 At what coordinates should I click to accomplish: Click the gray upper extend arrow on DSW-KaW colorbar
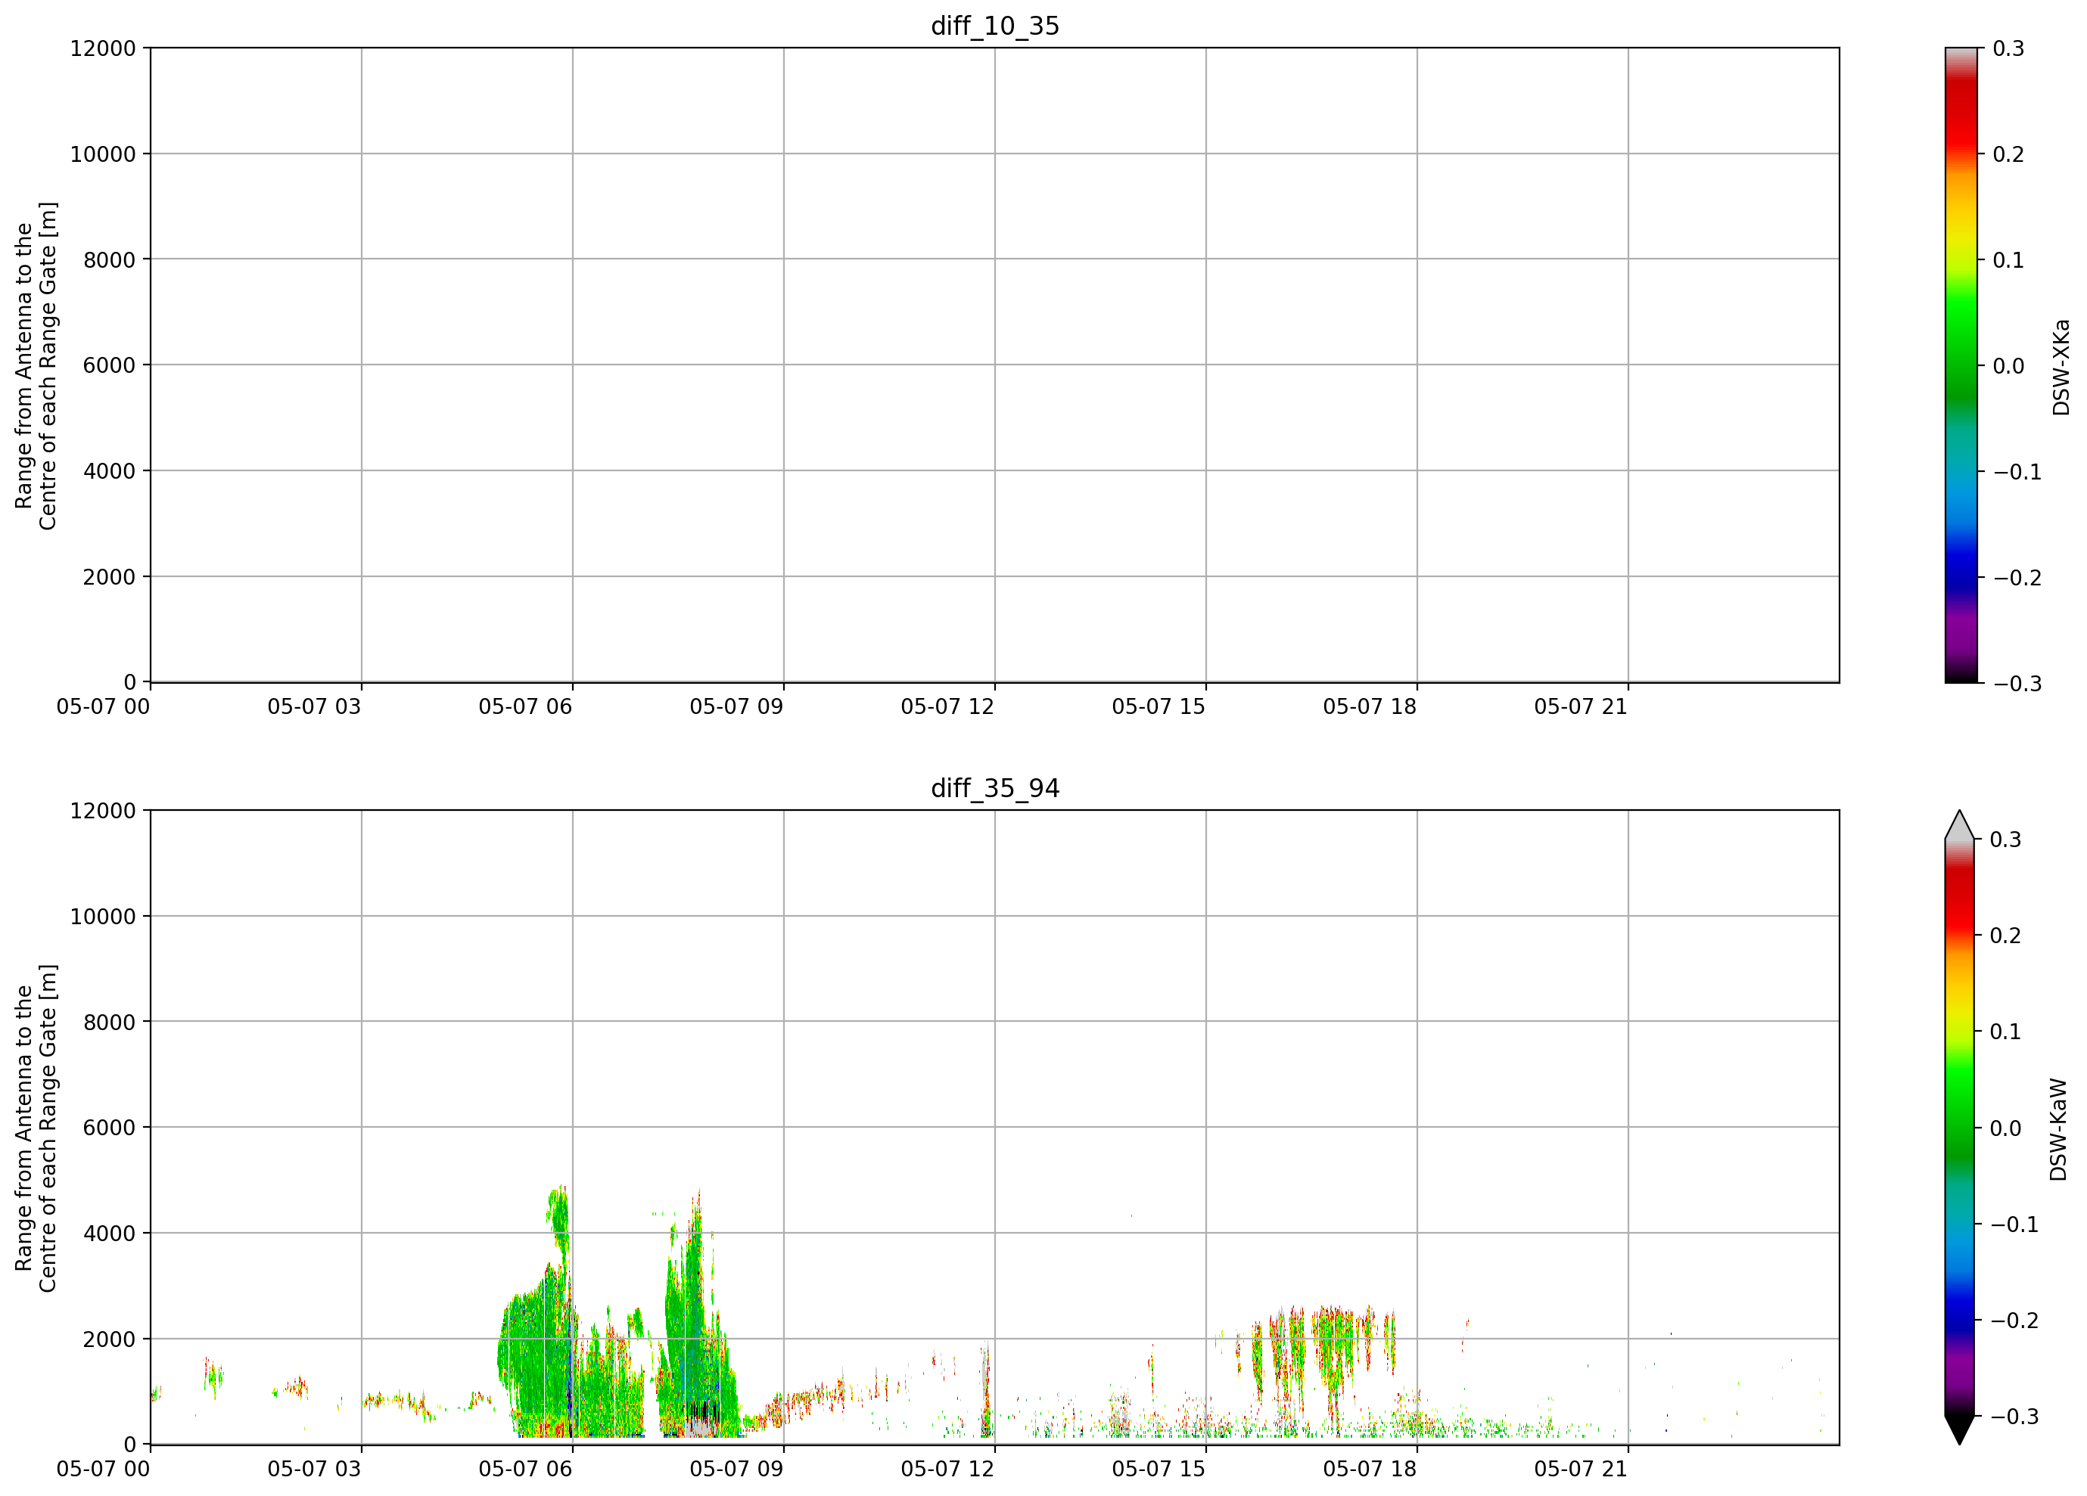[x=1960, y=825]
